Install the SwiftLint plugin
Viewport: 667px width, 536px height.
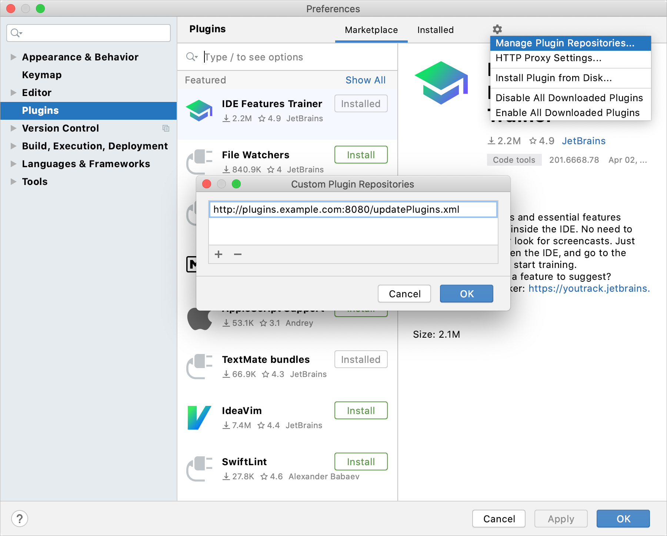click(361, 461)
